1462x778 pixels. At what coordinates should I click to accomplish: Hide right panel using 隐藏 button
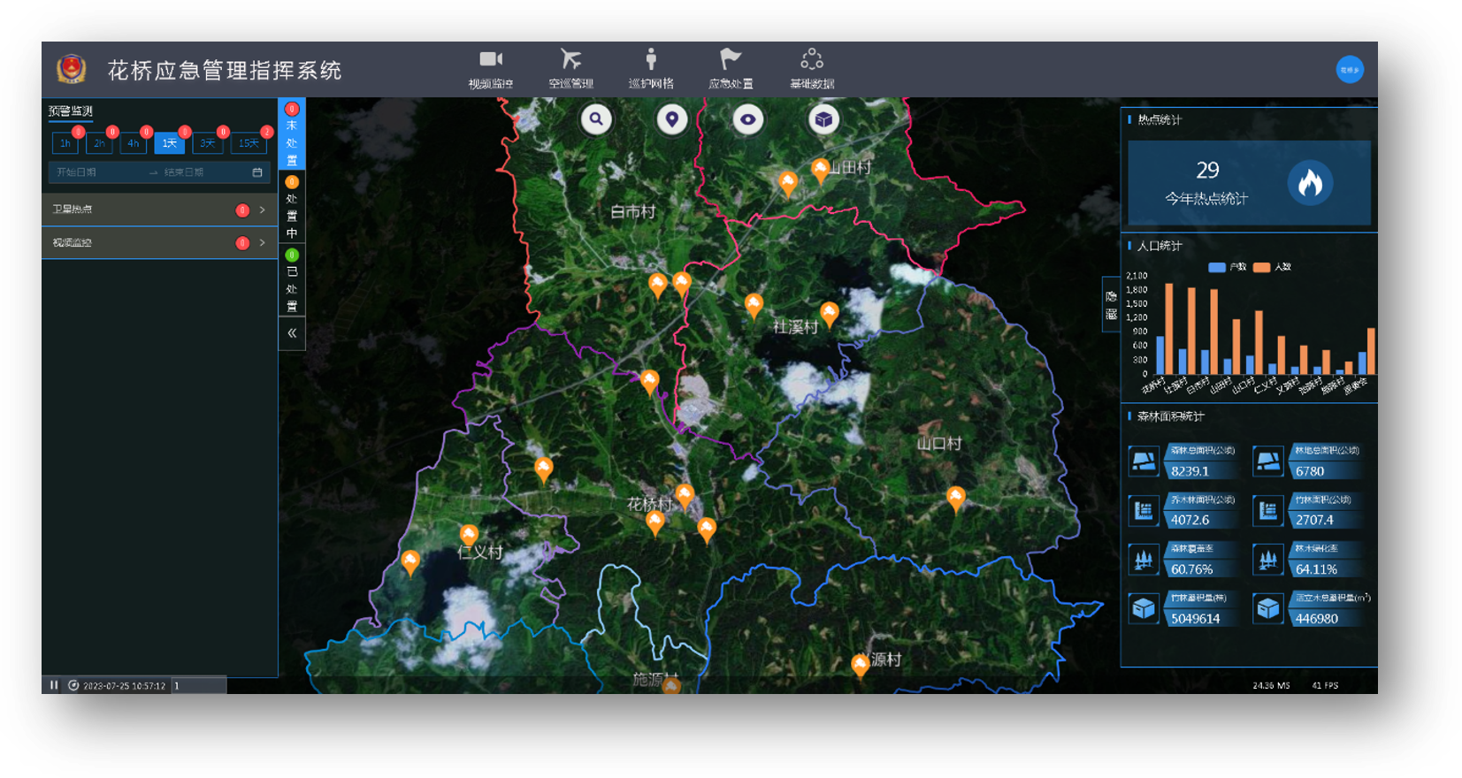pos(1111,305)
